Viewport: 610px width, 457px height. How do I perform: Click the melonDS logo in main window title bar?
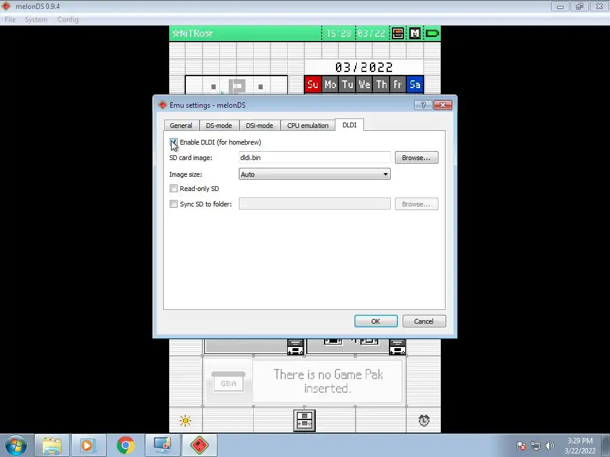pos(6,6)
